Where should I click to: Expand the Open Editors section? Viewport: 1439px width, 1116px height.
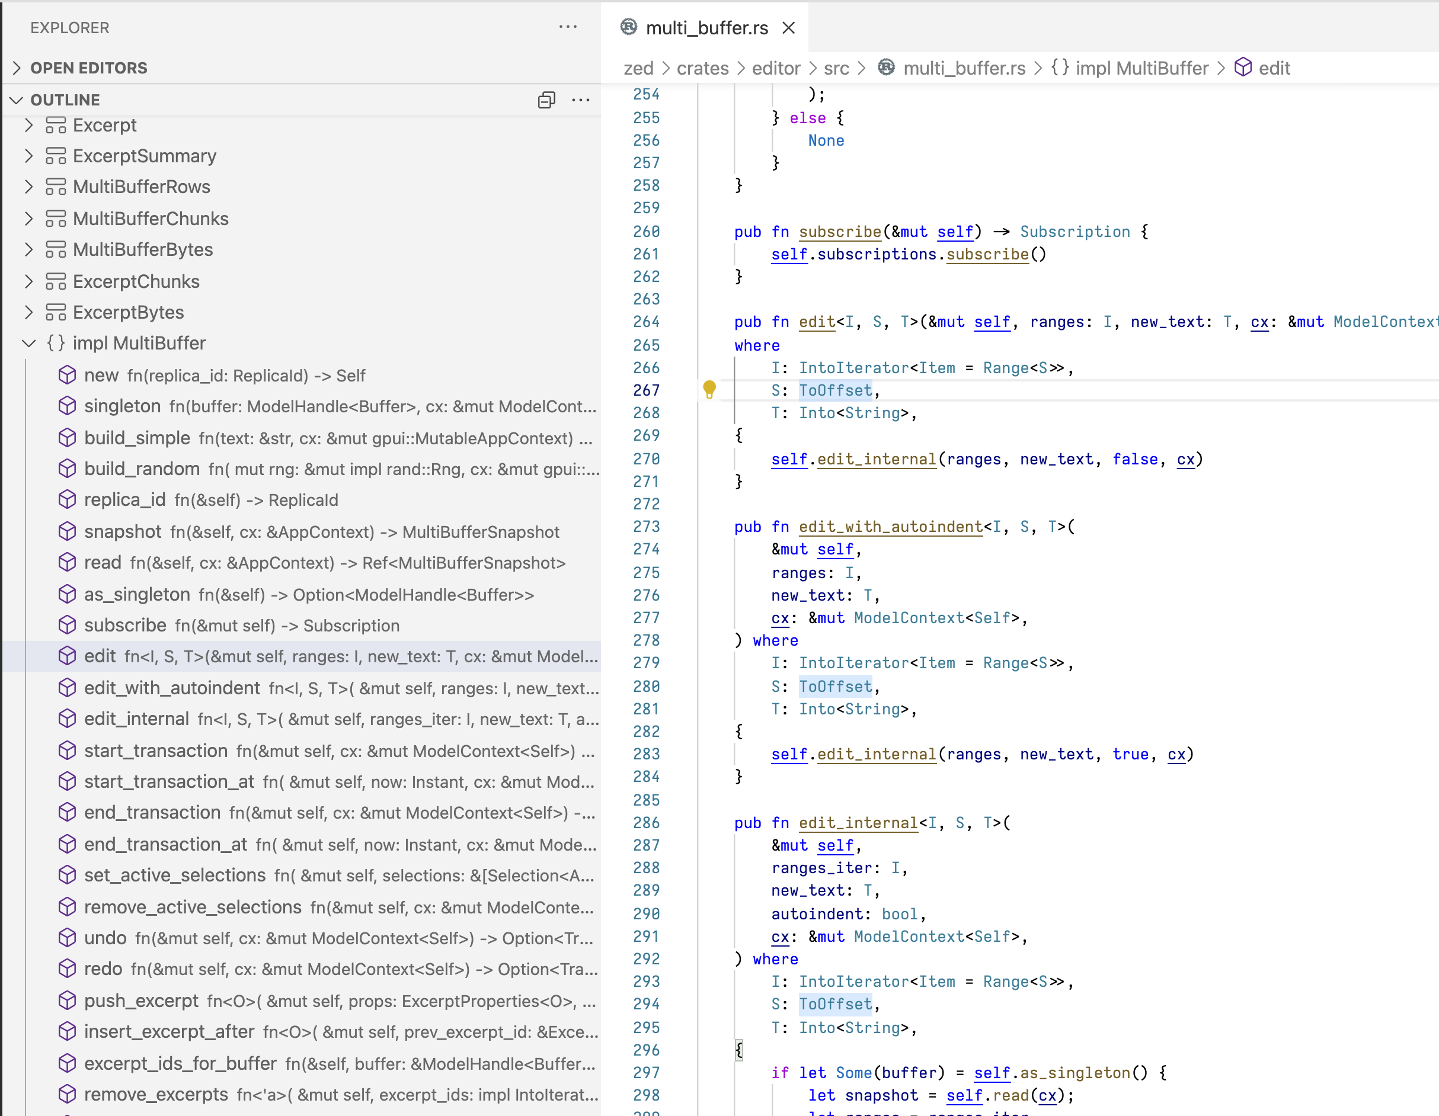pyautogui.click(x=17, y=68)
